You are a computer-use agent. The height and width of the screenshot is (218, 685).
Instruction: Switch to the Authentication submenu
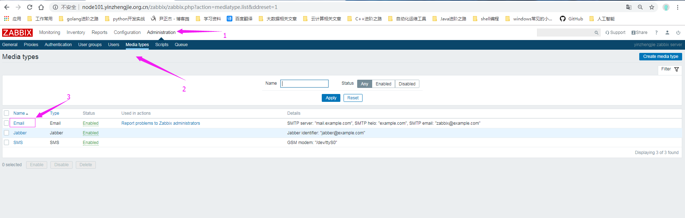point(58,45)
